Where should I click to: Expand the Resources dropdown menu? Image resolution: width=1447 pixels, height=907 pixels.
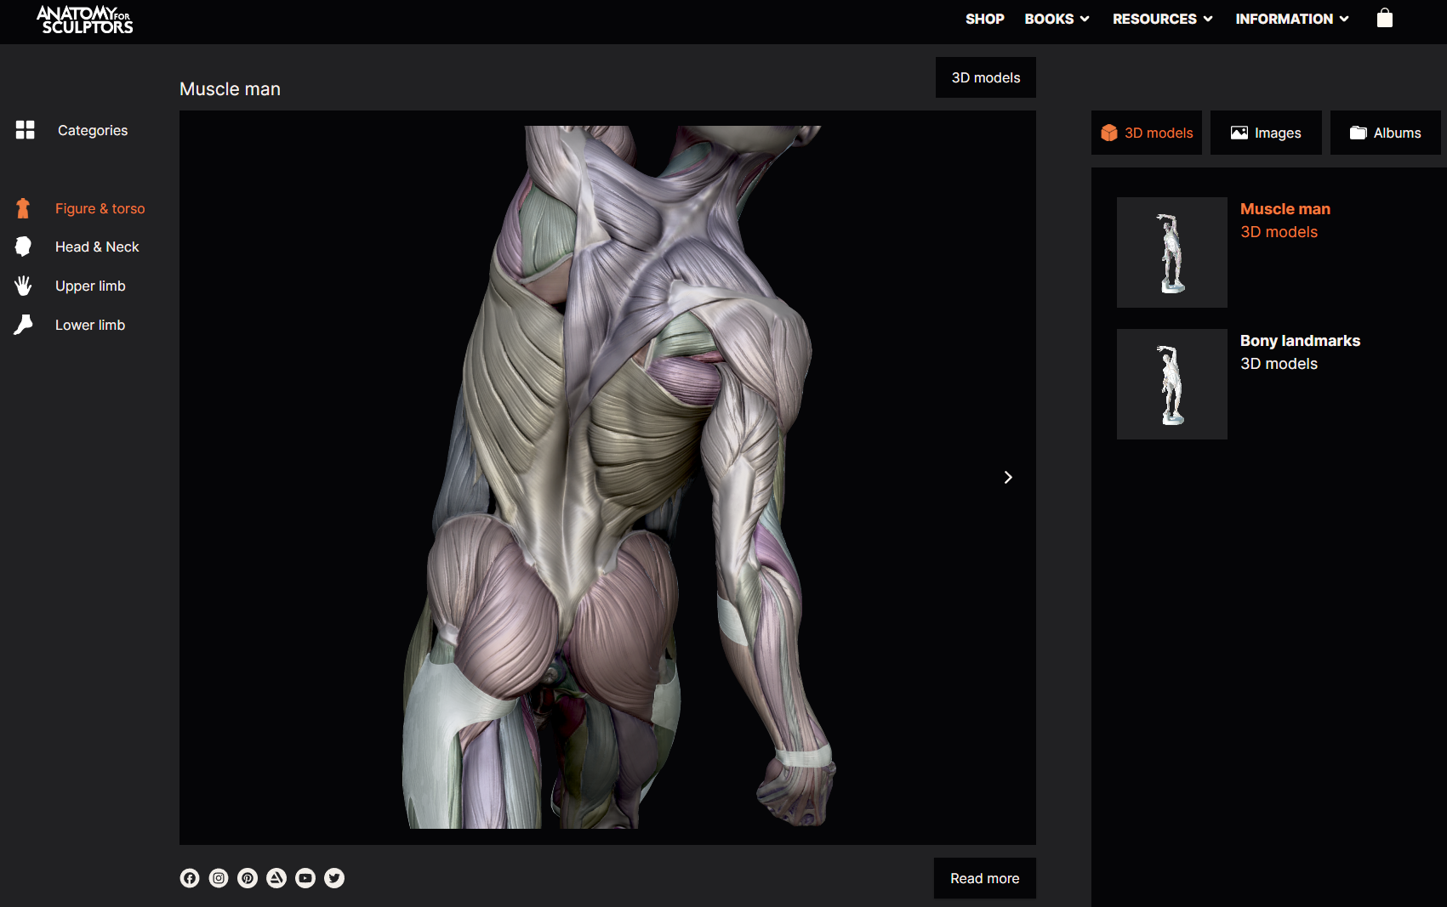point(1162,19)
